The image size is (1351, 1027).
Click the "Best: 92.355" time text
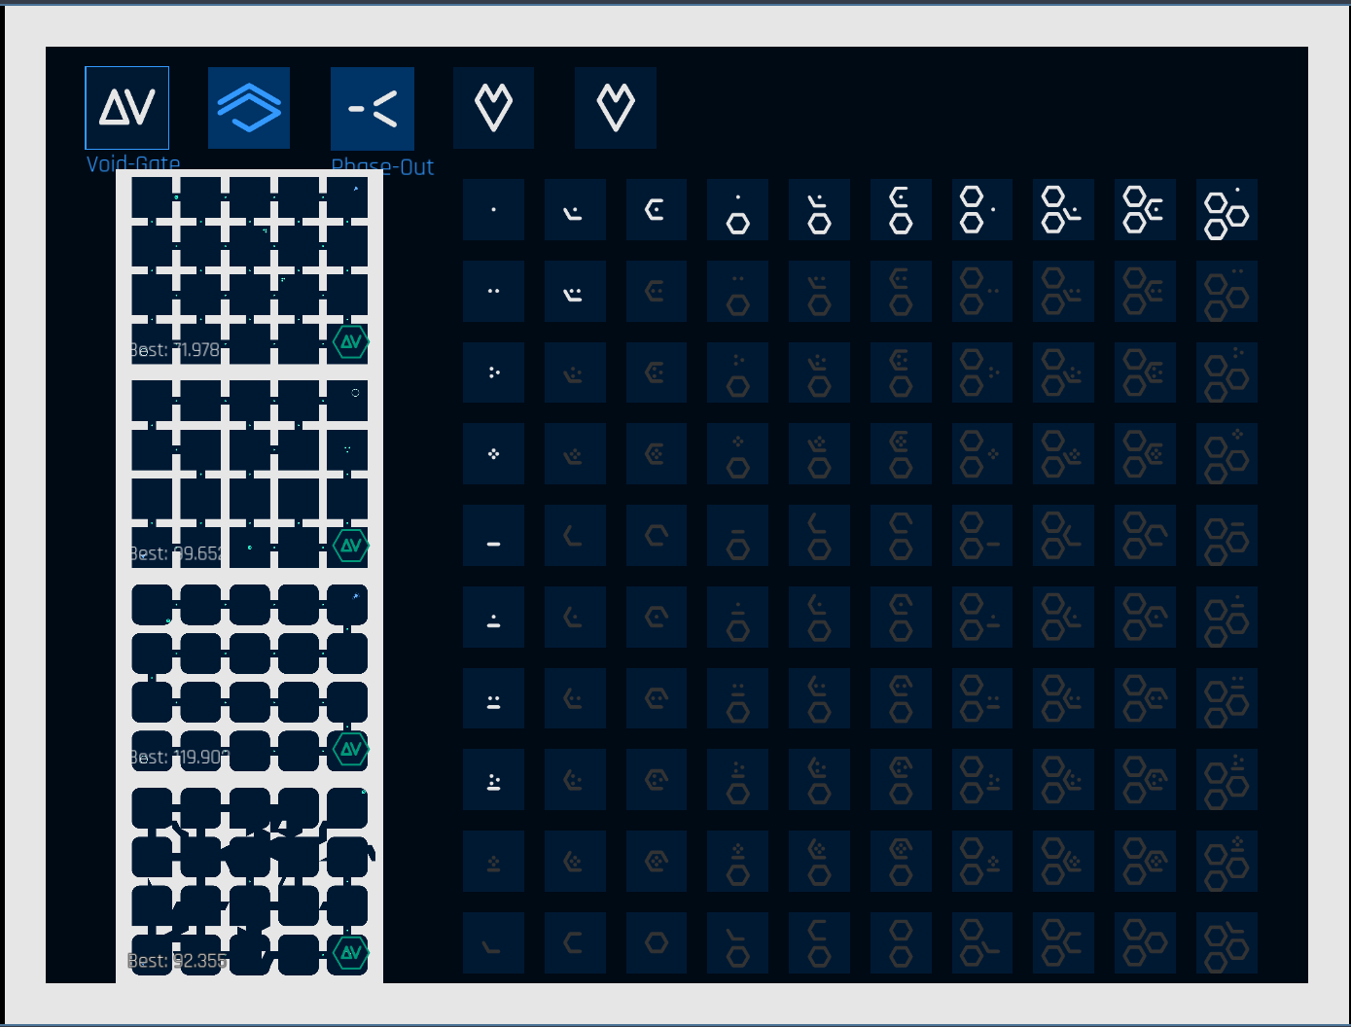pos(178,961)
